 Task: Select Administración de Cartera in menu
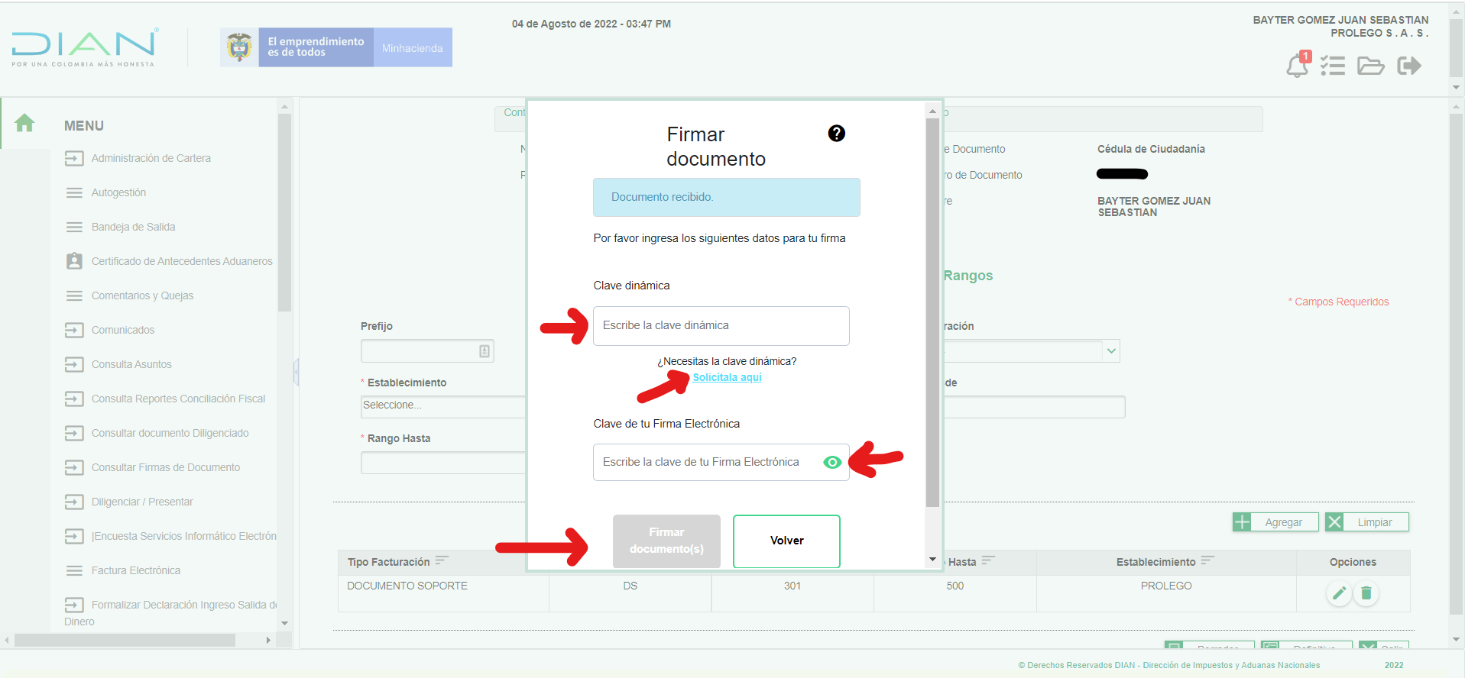click(151, 158)
